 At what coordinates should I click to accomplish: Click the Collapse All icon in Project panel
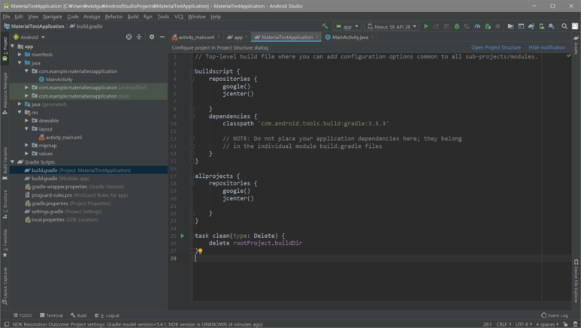139,37
